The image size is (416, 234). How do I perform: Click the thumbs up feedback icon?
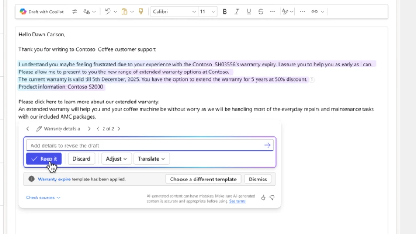(x=263, y=198)
